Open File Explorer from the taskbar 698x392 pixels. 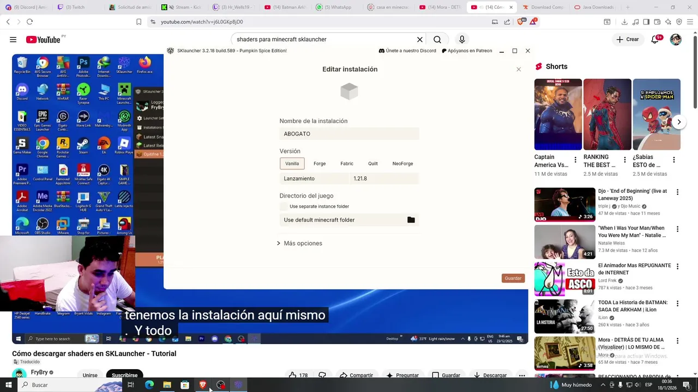point(167,385)
